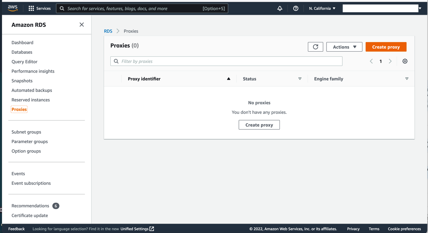
Task: Sort by Proxy identifier ascending arrow
Action: (x=229, y=79)
